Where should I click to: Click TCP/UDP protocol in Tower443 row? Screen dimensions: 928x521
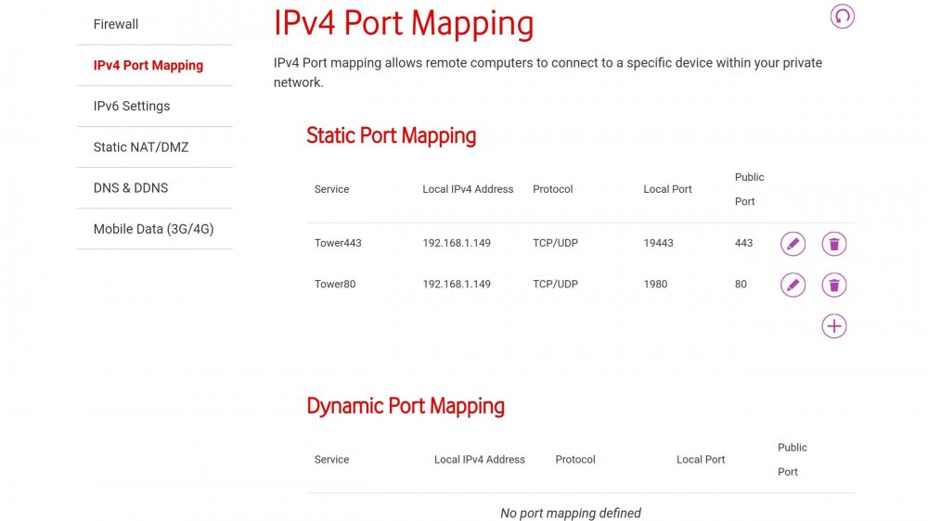[555, 243]
